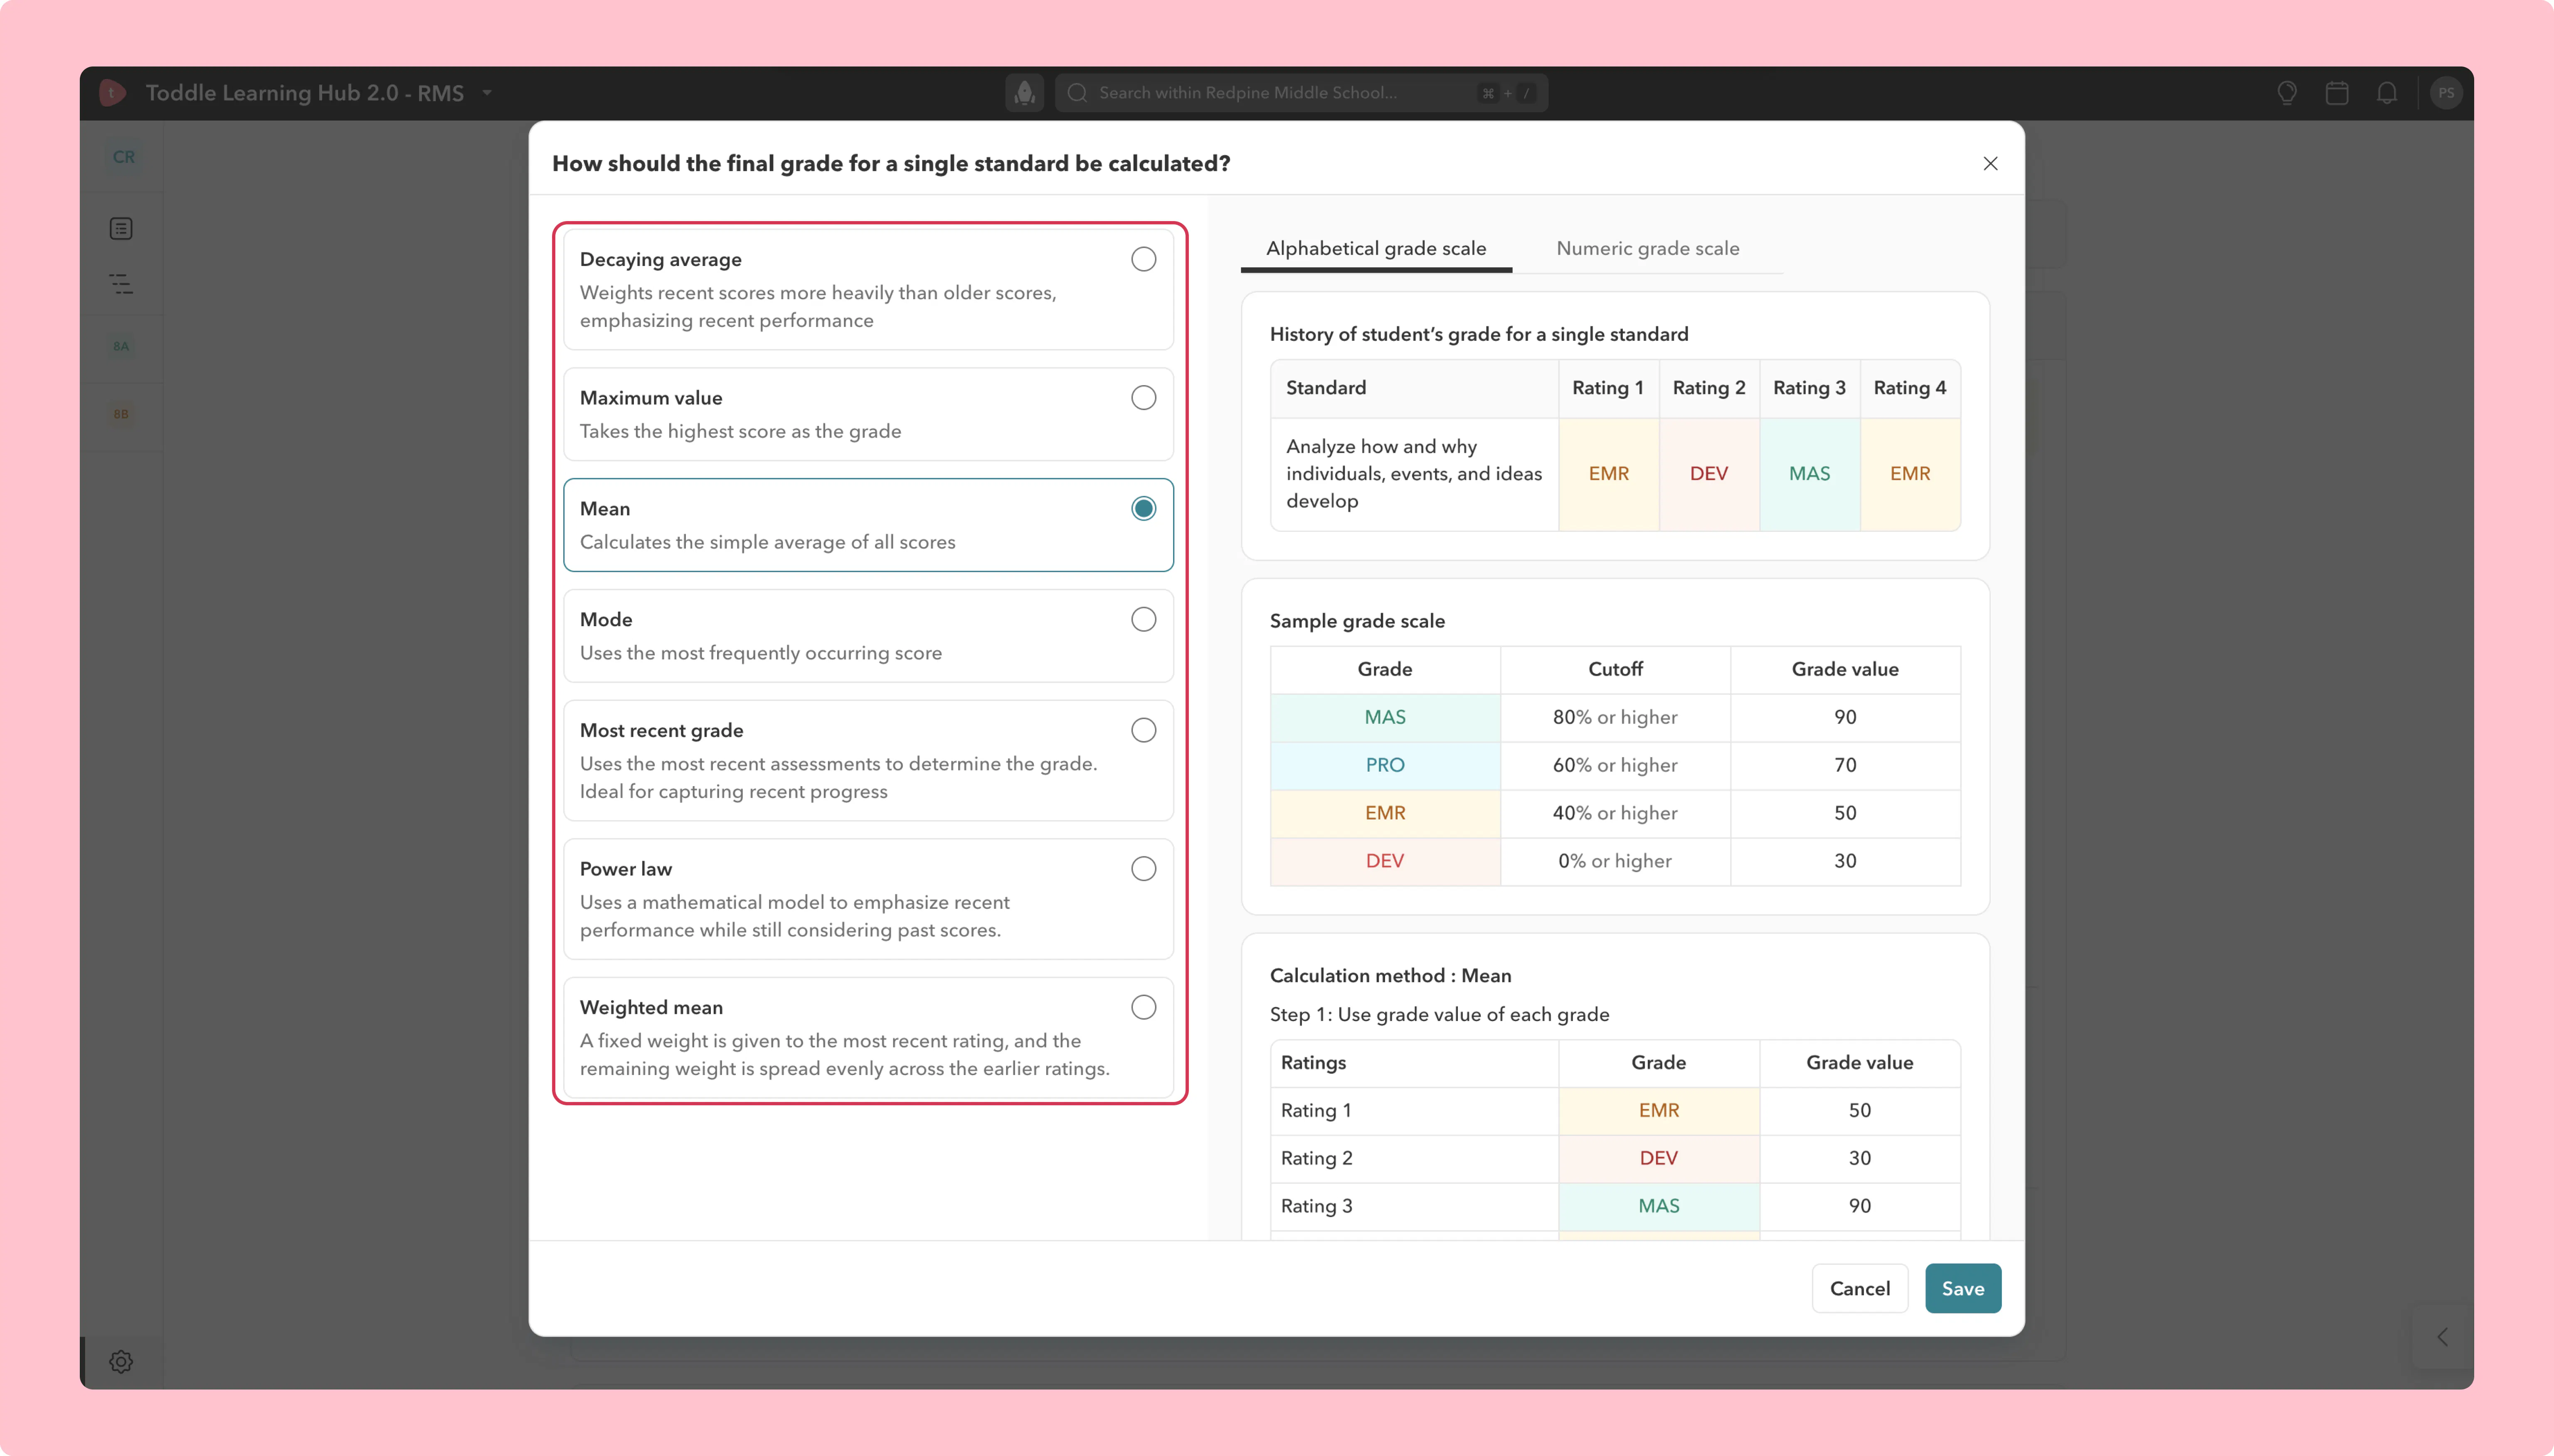Pick the Mode radio option

pos(1144,620)
